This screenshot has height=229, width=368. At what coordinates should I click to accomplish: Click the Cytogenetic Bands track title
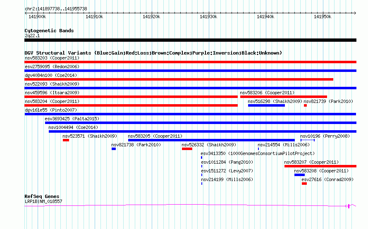(49, 31)
